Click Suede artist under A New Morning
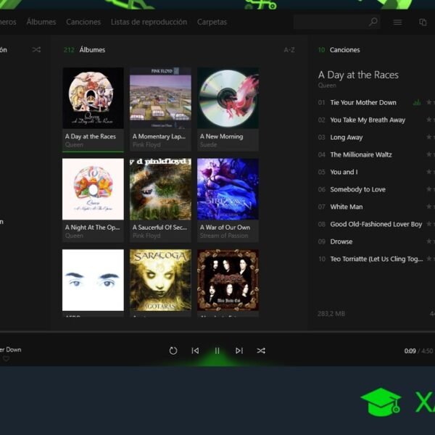The height and width of the screenshot is (435, 435). [208, 144]
